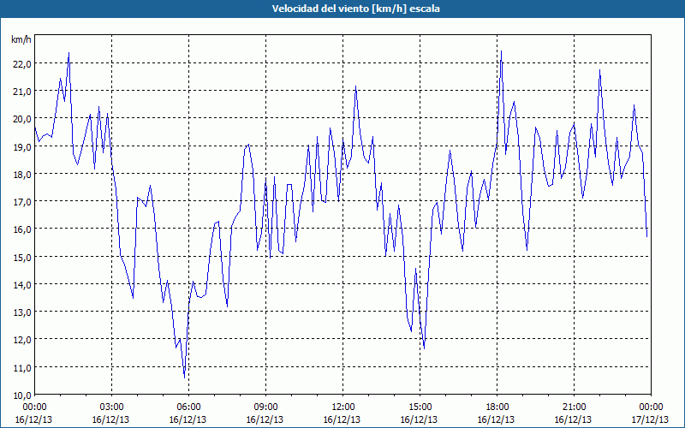685x428 pixels.
Task: Click the 03:00 time axis label
Action: (111, 407)
